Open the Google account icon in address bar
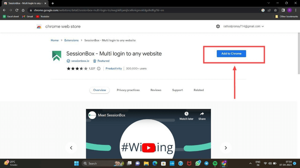 coord(263,10)
